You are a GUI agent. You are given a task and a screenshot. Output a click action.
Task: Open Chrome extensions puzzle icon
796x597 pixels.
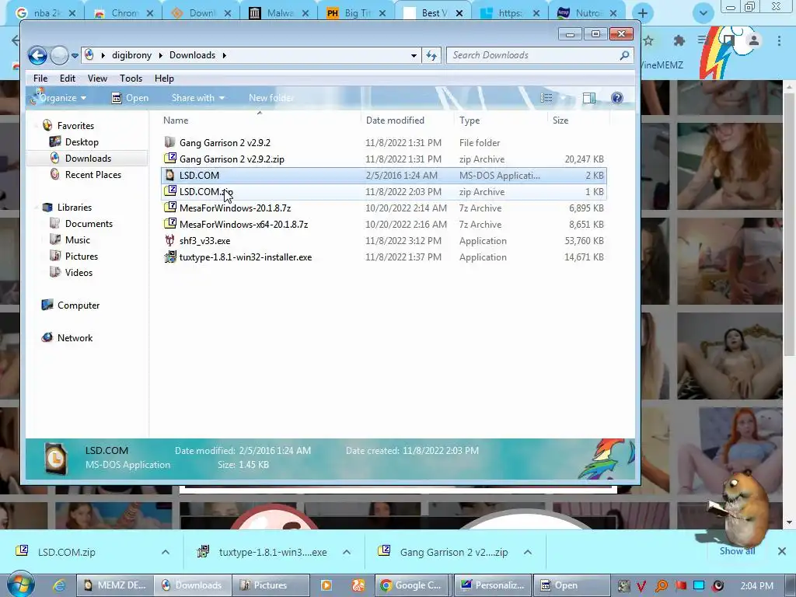click(679, 40)
